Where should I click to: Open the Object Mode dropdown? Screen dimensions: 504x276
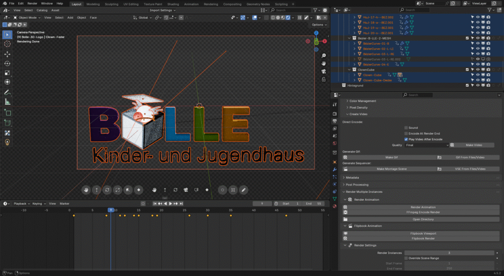[x=27, y=18]
